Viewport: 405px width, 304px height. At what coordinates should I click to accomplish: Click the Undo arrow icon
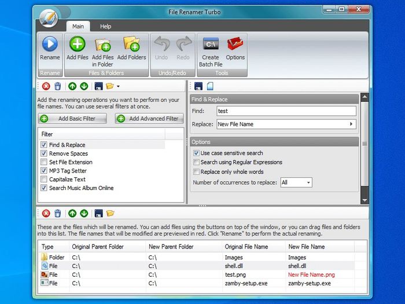161,45
